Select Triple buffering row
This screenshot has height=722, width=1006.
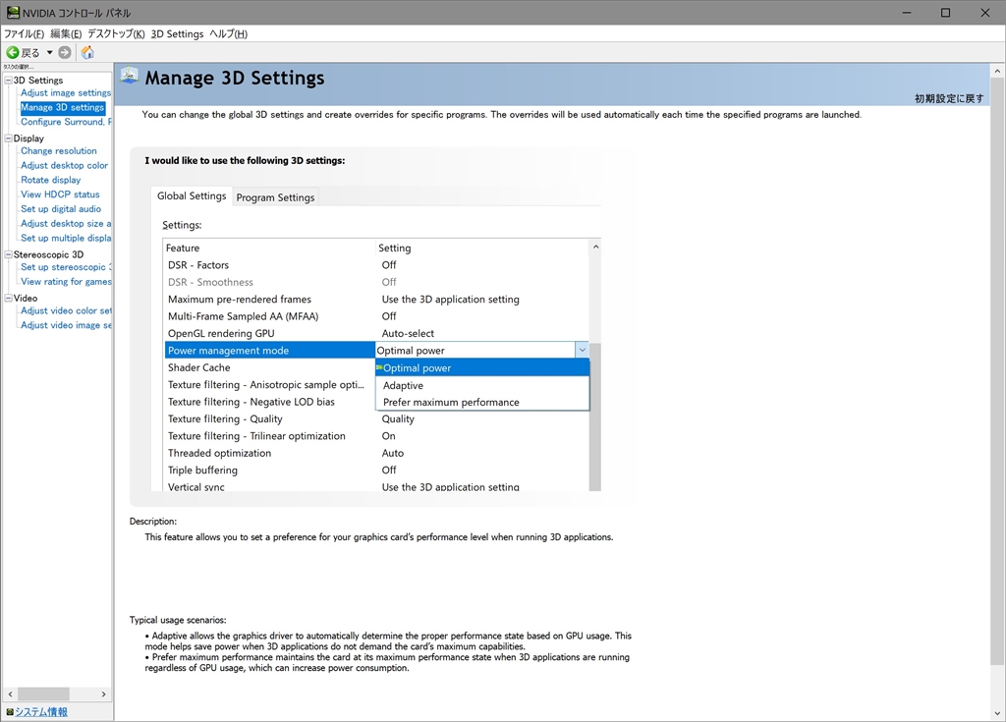(x=376, y=471)
